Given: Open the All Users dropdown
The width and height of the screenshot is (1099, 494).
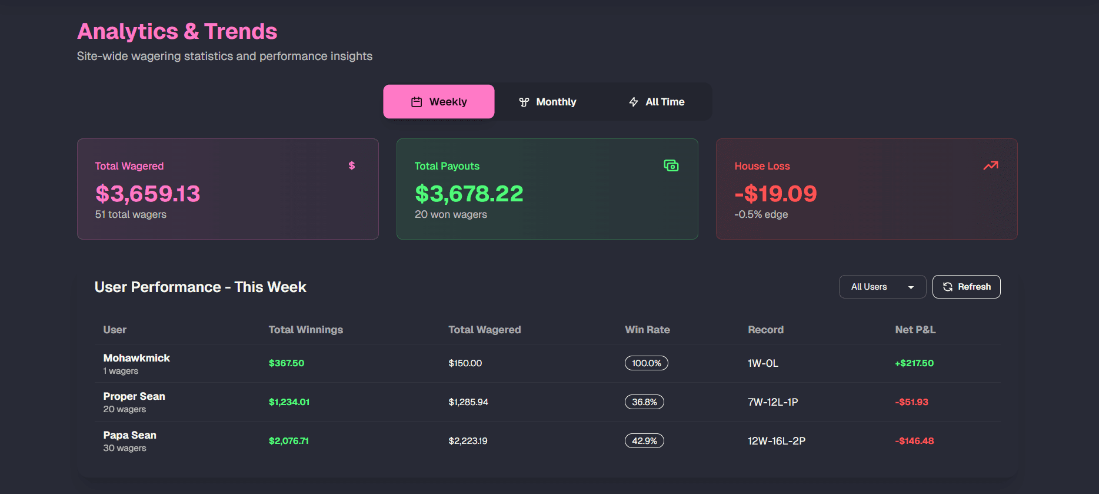Looking at the screenshot, I should click(x=882, y=287).
